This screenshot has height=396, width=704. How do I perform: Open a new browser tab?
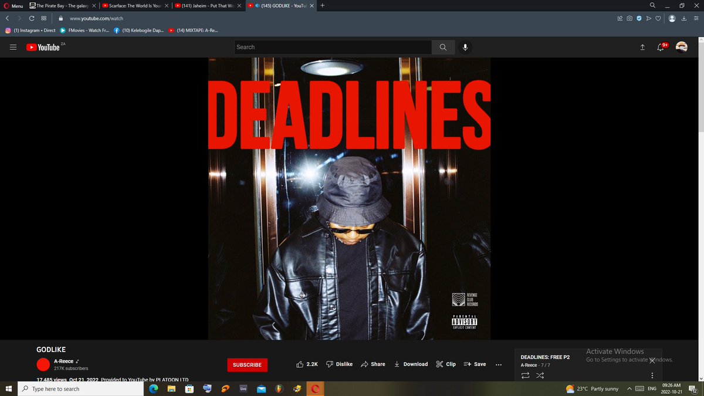pos(323,5)
